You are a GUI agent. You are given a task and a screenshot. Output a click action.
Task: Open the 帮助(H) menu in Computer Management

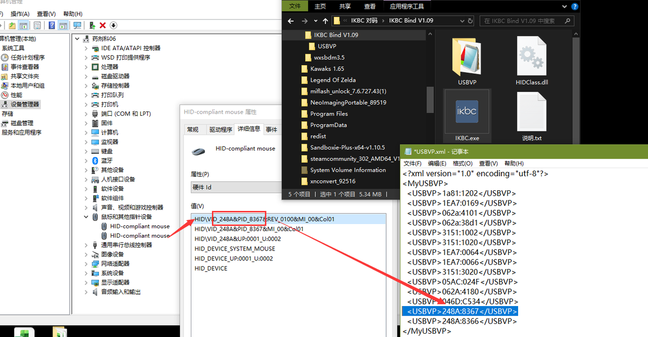73,14
